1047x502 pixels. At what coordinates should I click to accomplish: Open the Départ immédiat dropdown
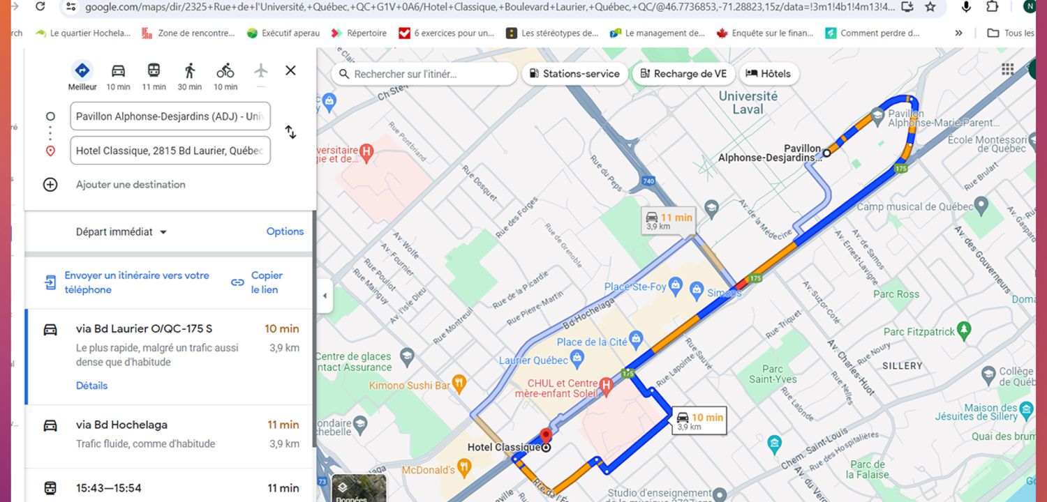coord(121,232)
